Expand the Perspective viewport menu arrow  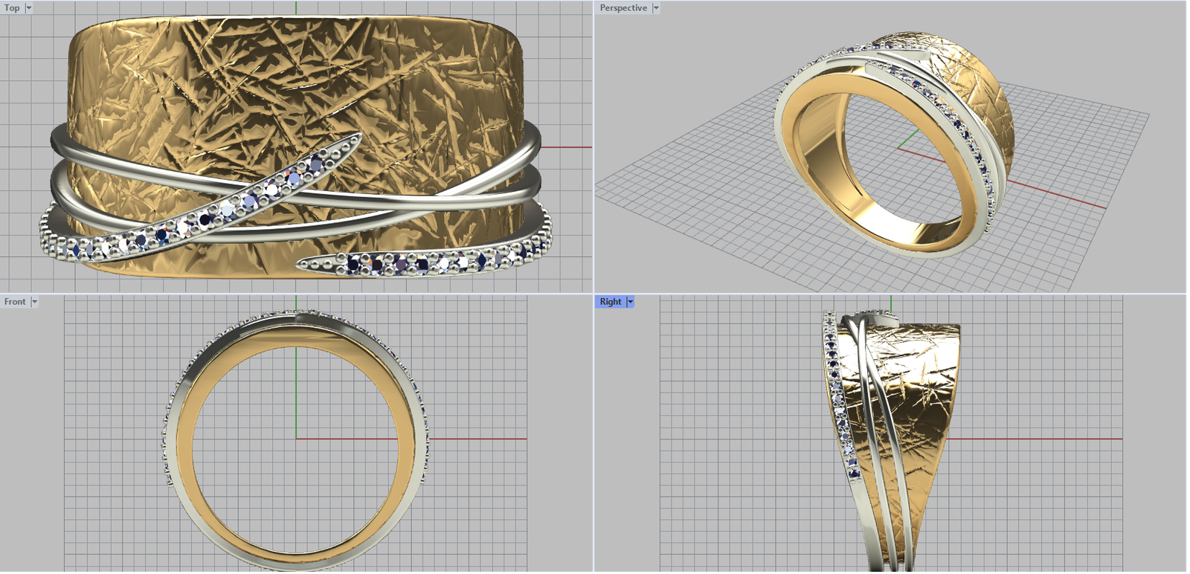pyautogui.click(x=656, y=8)
